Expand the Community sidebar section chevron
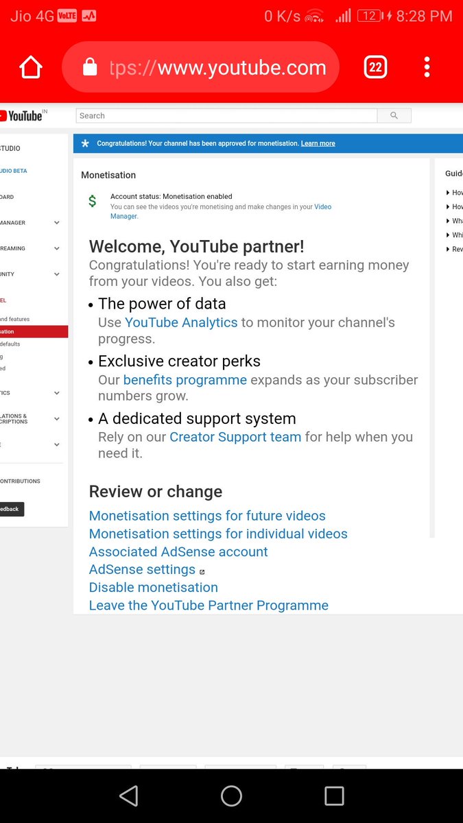This screenshot has width=463, height=823. coord(57,274)
